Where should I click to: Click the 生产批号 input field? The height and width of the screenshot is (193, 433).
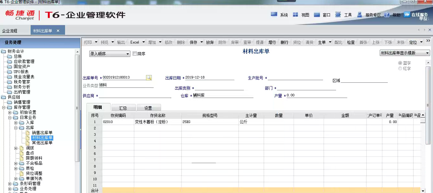click(x=295, y=78)
